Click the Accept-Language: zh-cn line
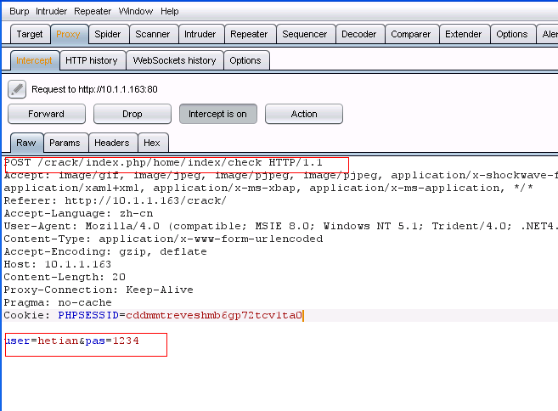This screenshot has width=558, height=411. pos(78,213)
